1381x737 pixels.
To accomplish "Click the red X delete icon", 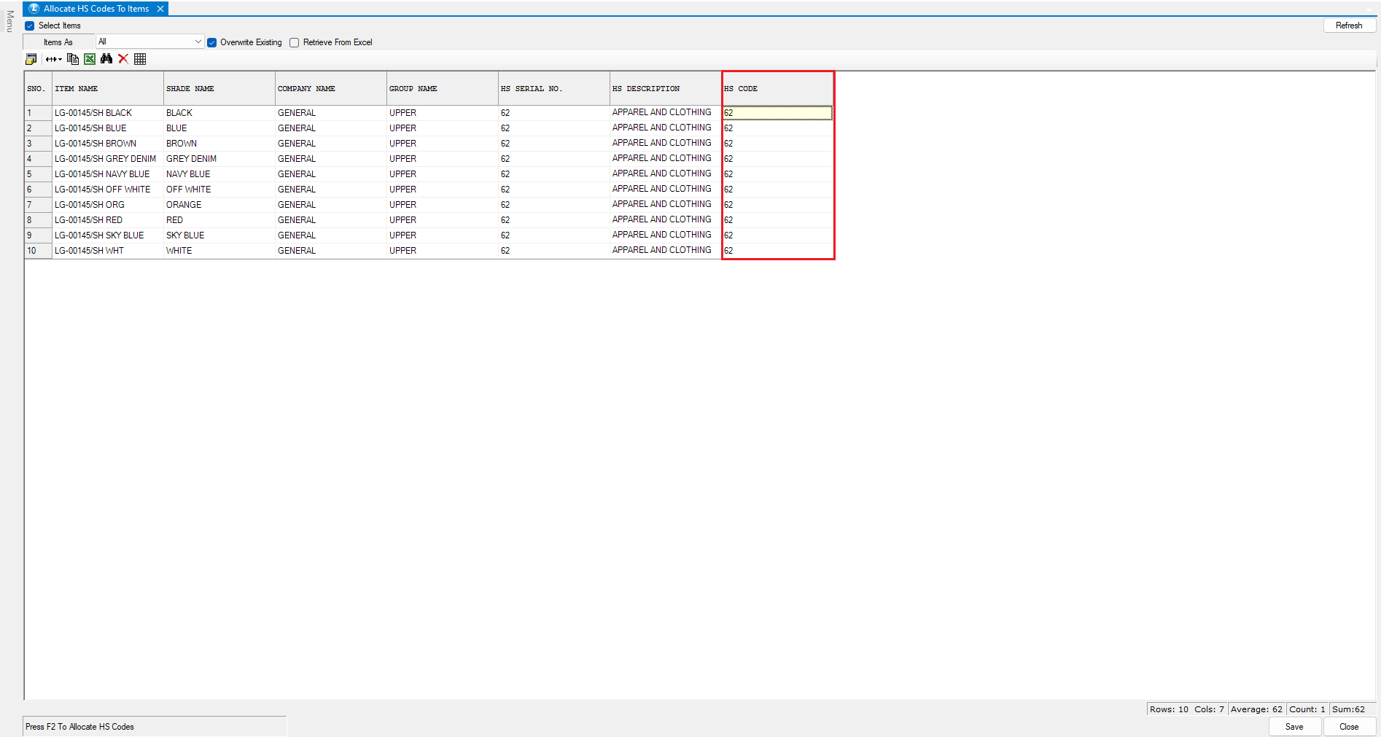I will (x=123, y=59).
